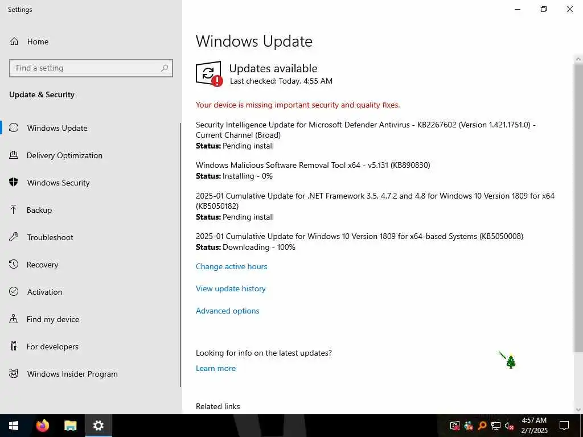Viewport: 583px width, 437px height.
Task: Minimize the Settings window
Action: (x=517, y=9)
